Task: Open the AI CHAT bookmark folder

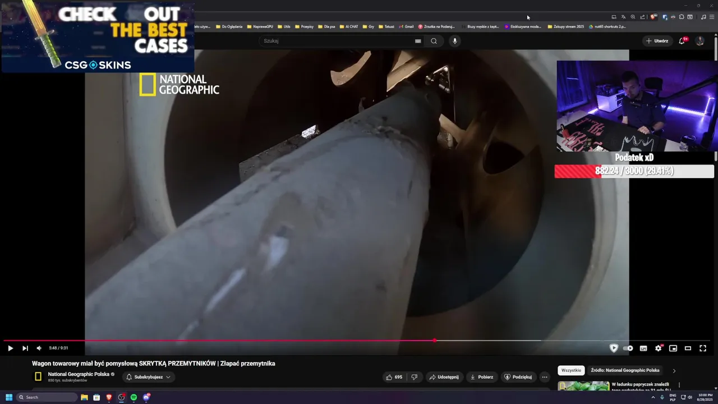Action: (x=348, y=26)
